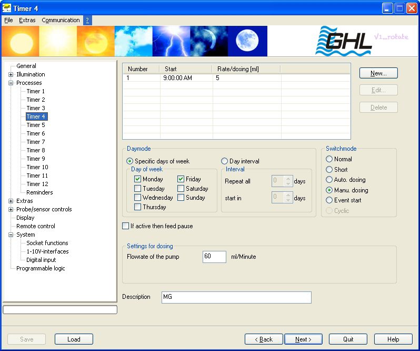The width and height of the screenshot is (420, 351).
Task: Click the full moon image in banner
Action: [x=247, y=41]
